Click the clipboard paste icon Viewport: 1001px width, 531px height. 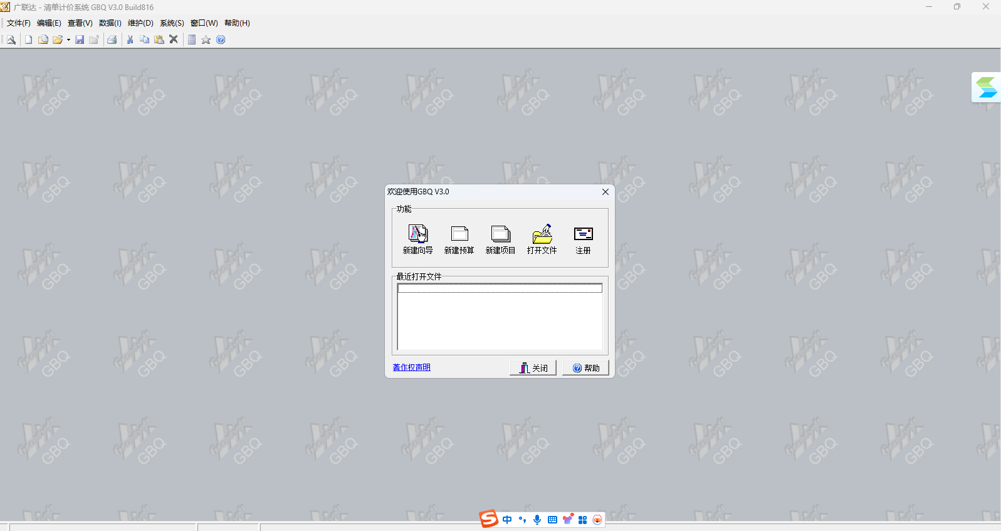click(159, 39)
